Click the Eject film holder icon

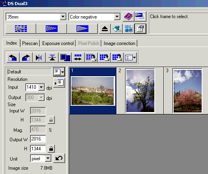pos(105,29)
